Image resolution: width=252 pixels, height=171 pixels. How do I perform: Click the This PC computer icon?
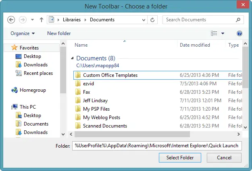tap(15, 107)
